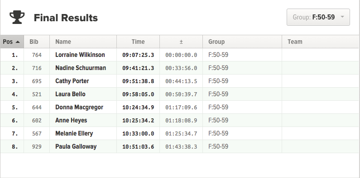Sort by the Group column header
Viewport: 360px width, 178px height.
(242, 42)
